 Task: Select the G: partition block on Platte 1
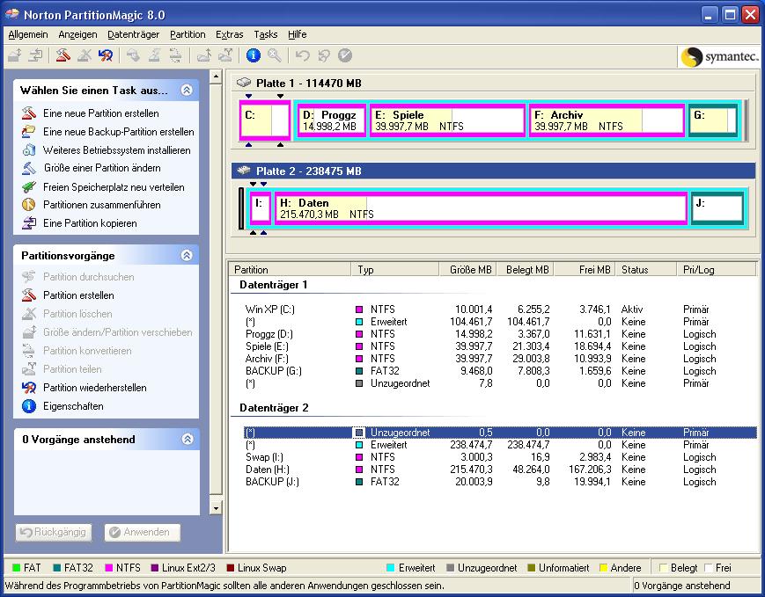[713, 120]
